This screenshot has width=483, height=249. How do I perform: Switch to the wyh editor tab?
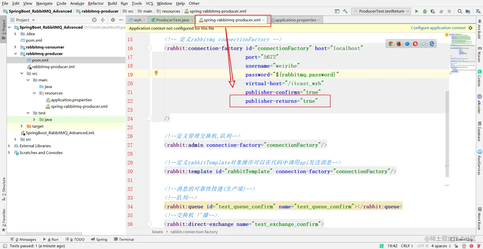138,20
